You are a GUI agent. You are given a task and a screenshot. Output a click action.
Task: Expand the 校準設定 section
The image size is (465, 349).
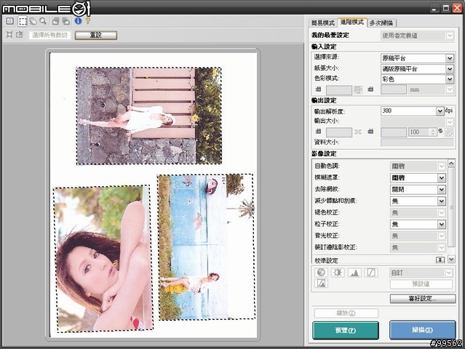point(440,260)
